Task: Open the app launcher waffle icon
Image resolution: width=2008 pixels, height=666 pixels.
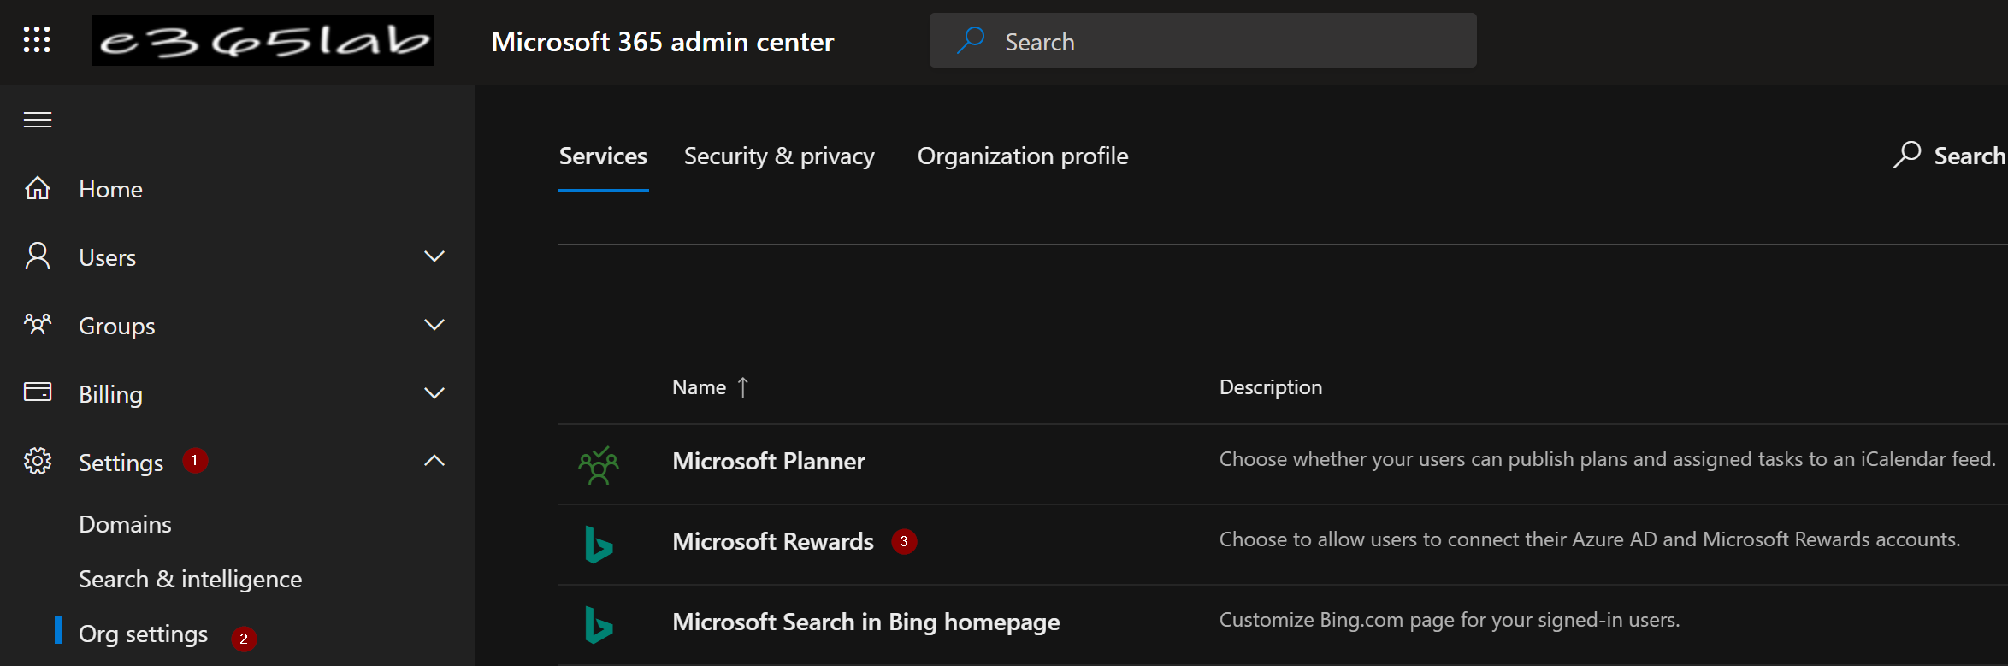Action: pos(37,39)
